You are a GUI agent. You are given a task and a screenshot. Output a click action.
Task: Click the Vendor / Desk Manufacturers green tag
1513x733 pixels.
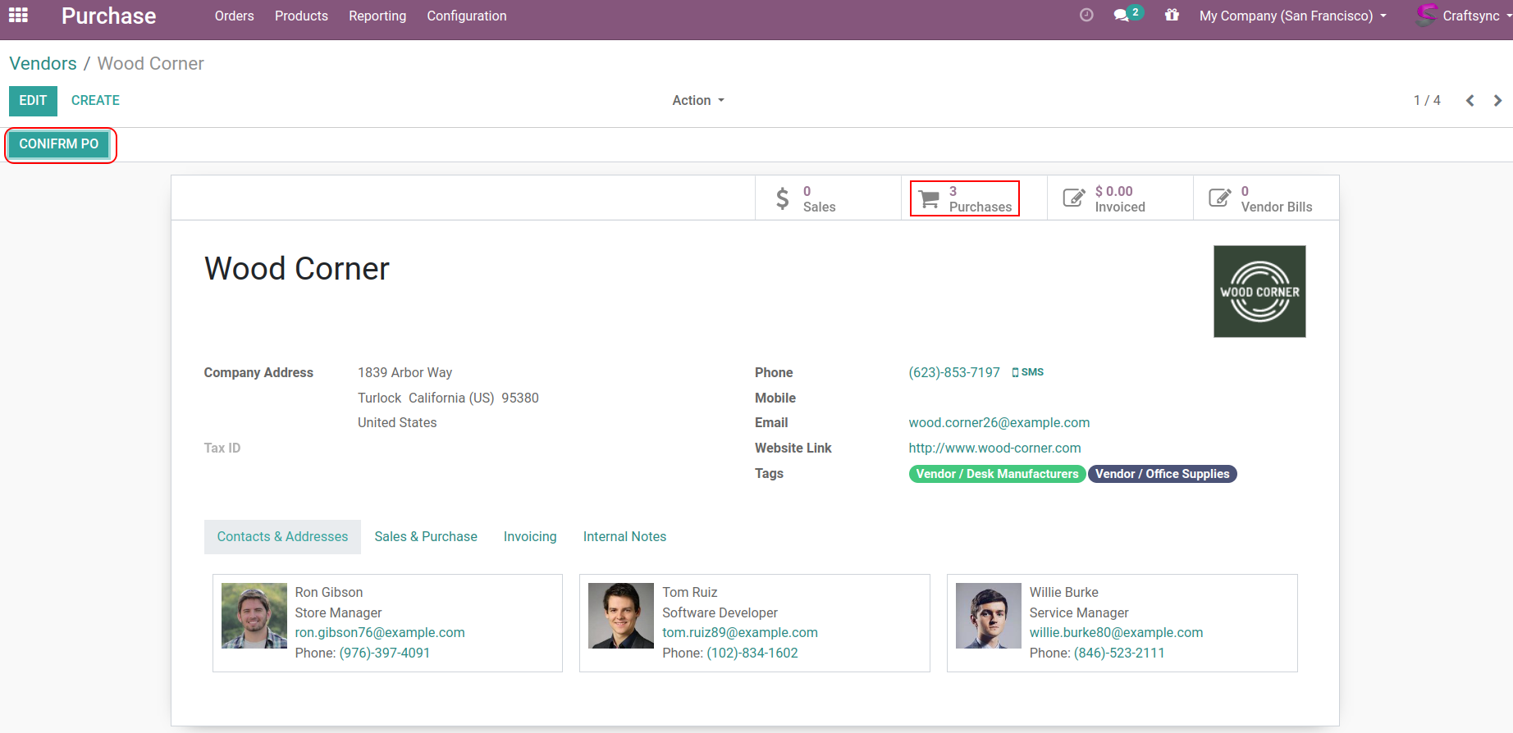(x=997, y=474)
